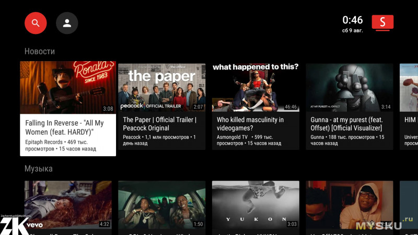Image resolution: width=418 pixels, height=235 pixels.
Task: Click title The Paper | Official Trailer
Action: 159,124
